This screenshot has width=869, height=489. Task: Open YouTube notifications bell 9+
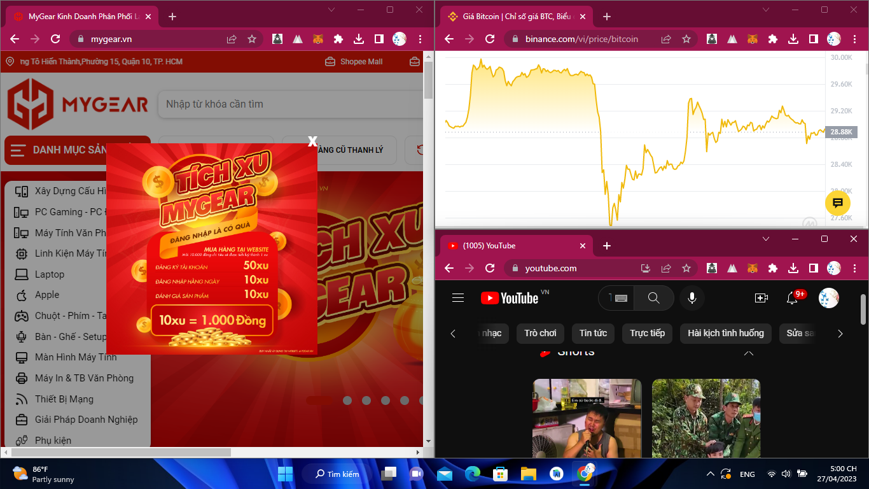click(x=793, y=297)
